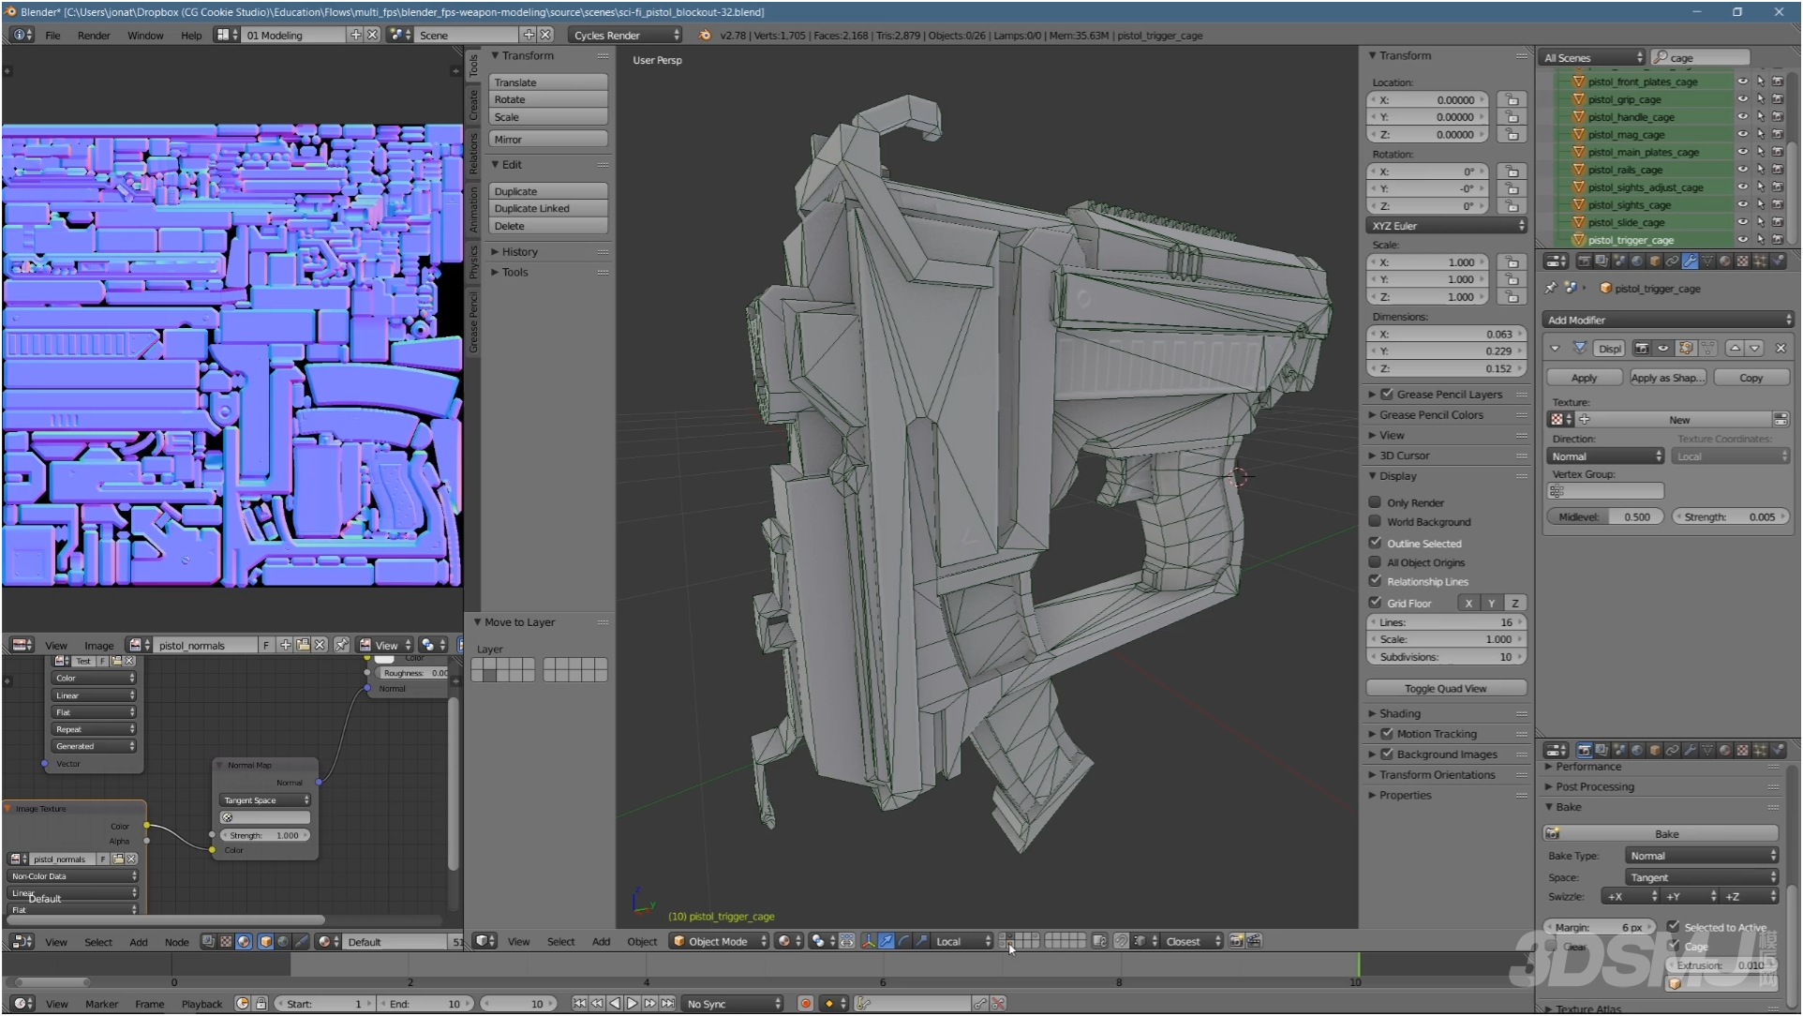
Task: Select texture nodes checkerboard icon in node editor
Action: 226,942
